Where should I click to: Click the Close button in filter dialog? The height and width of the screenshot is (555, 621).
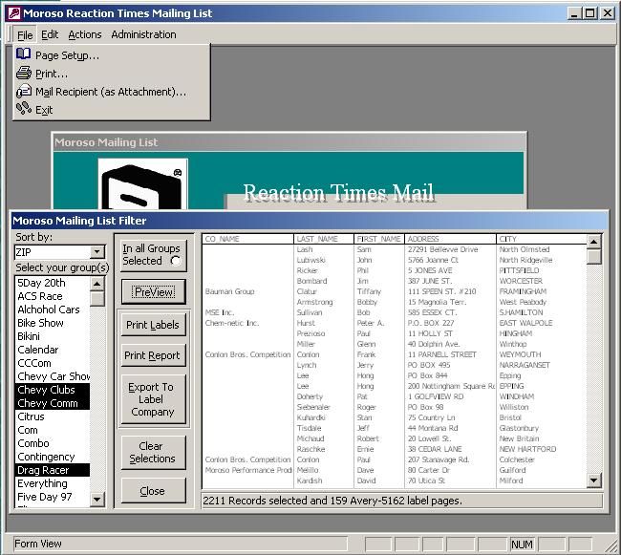point(153,491)
